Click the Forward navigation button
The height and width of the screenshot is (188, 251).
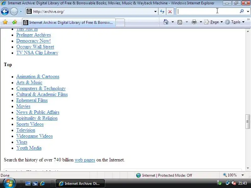tap(14, 12)
